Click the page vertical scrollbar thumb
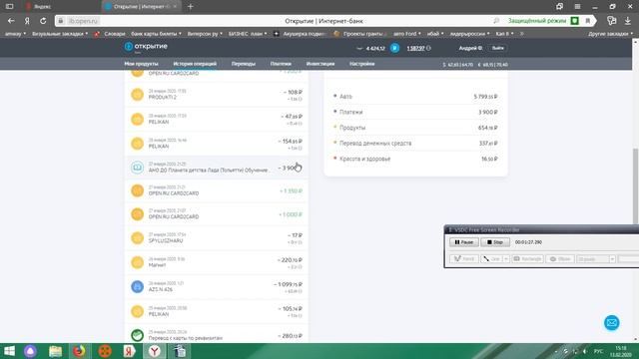Screen dimensions: 639x359 635,186
